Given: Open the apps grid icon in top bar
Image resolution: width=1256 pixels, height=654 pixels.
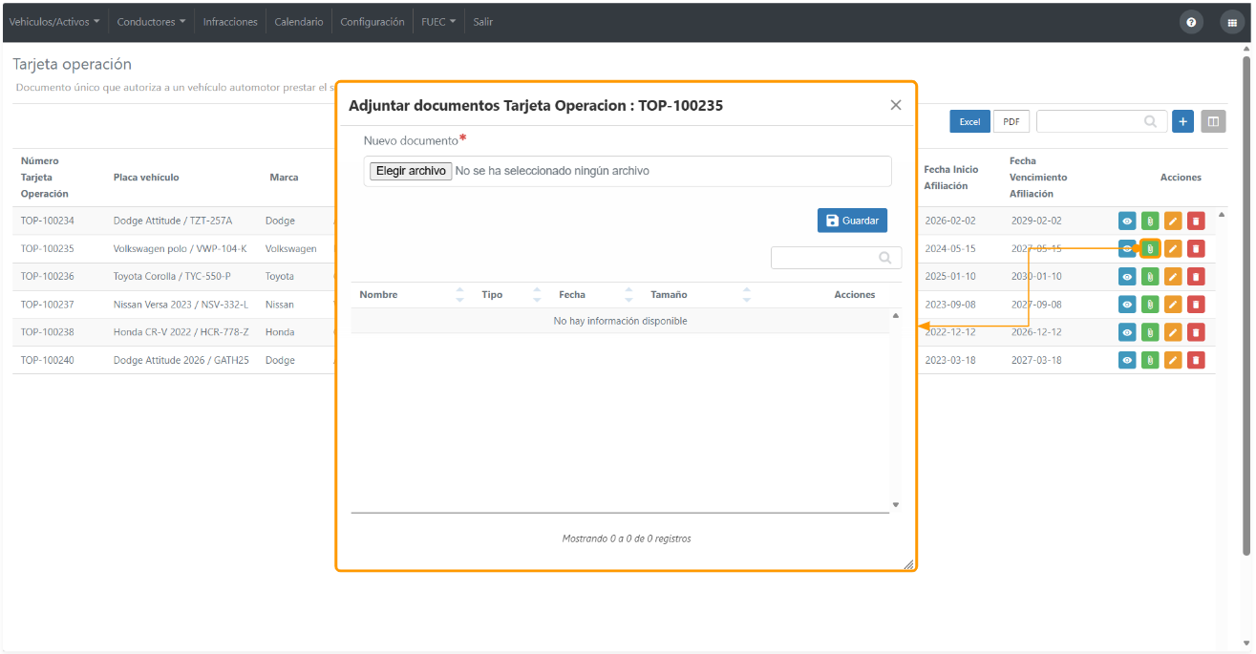Looking at the screenshot, I should (1232, 22).
